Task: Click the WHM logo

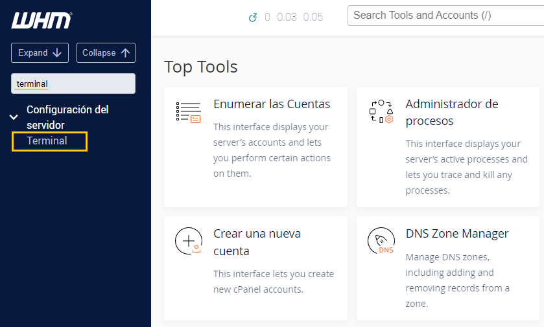Action: 41,21
